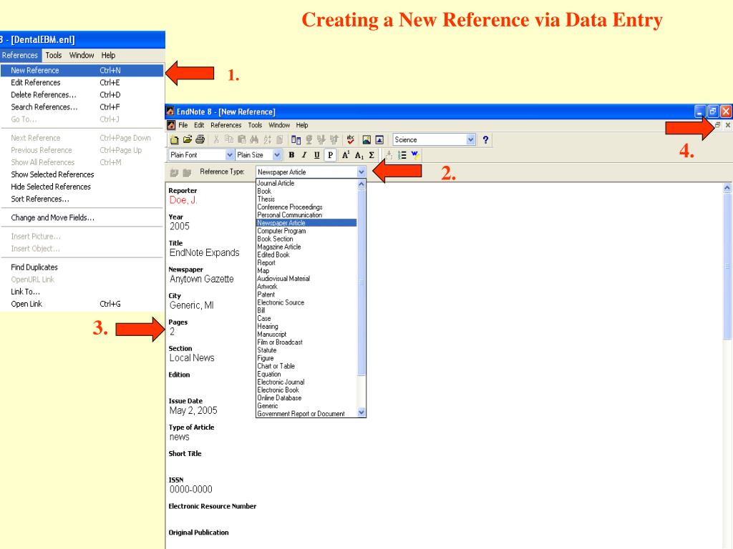Screen dimensions: 733x549
Task: Click the reference type list scroll-up arrow
Action: click(361, 184)
